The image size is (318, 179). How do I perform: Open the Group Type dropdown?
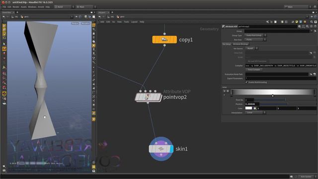coord(255,35)
